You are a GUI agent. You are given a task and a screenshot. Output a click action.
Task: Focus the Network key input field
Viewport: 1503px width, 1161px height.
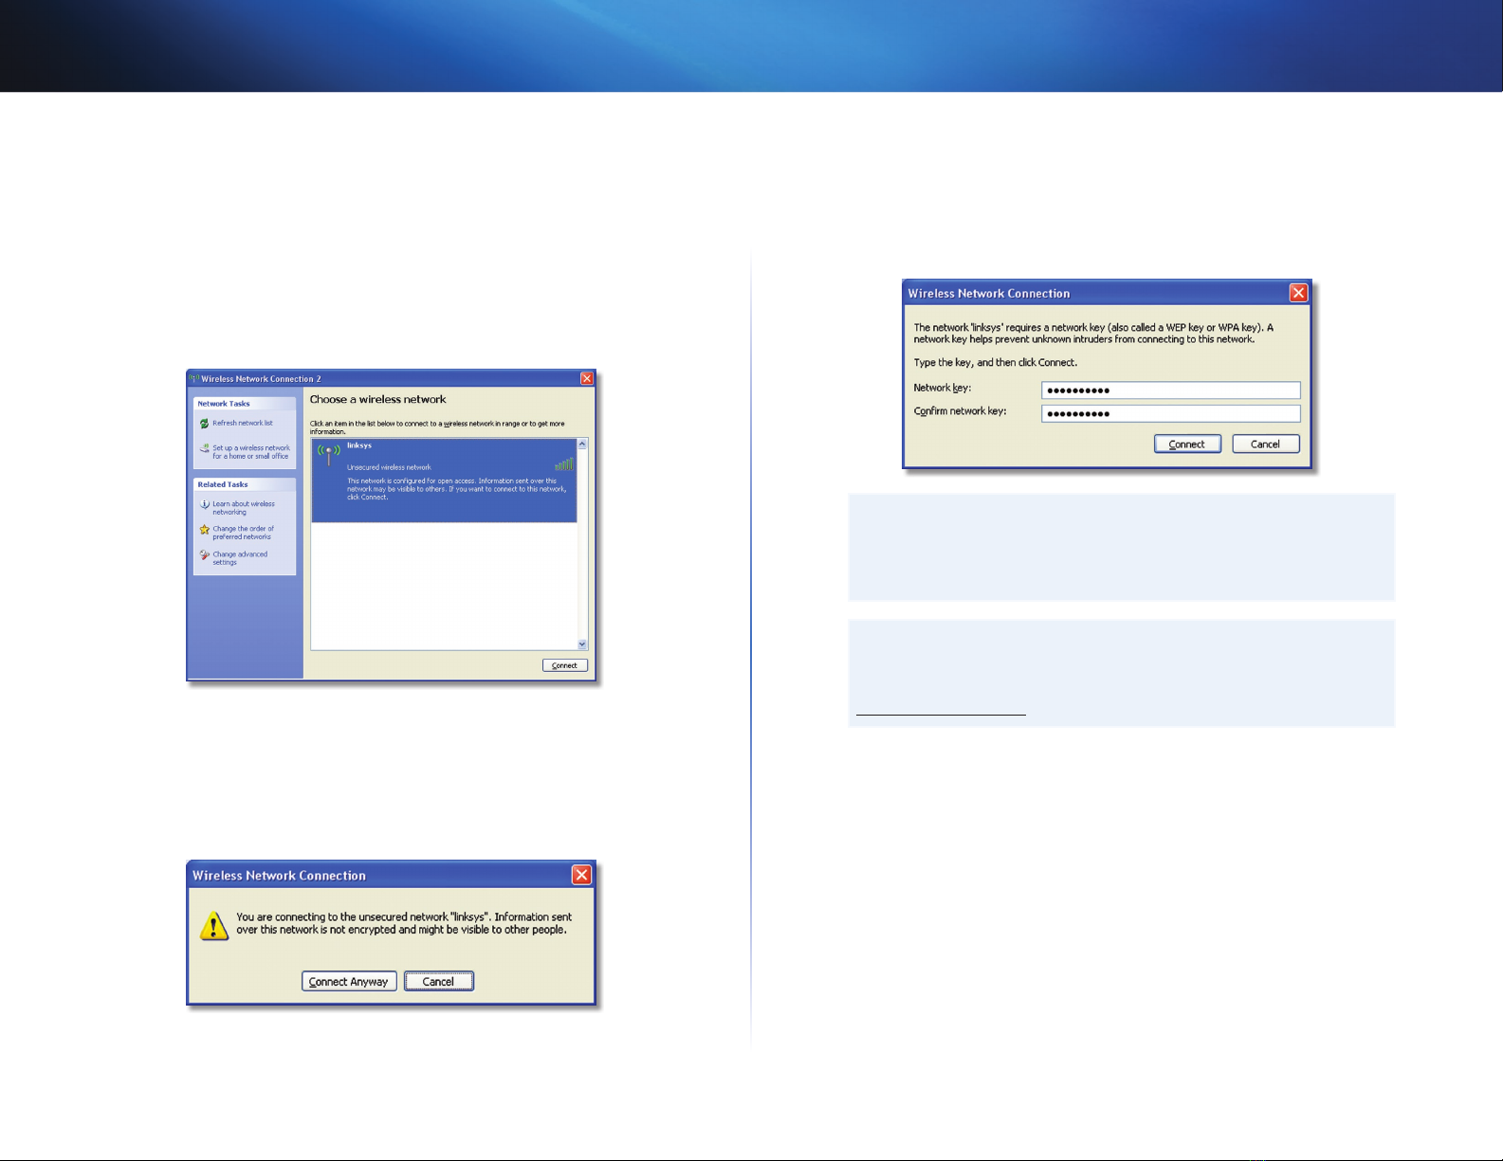pyautogui.click(x=1170, y=390)
